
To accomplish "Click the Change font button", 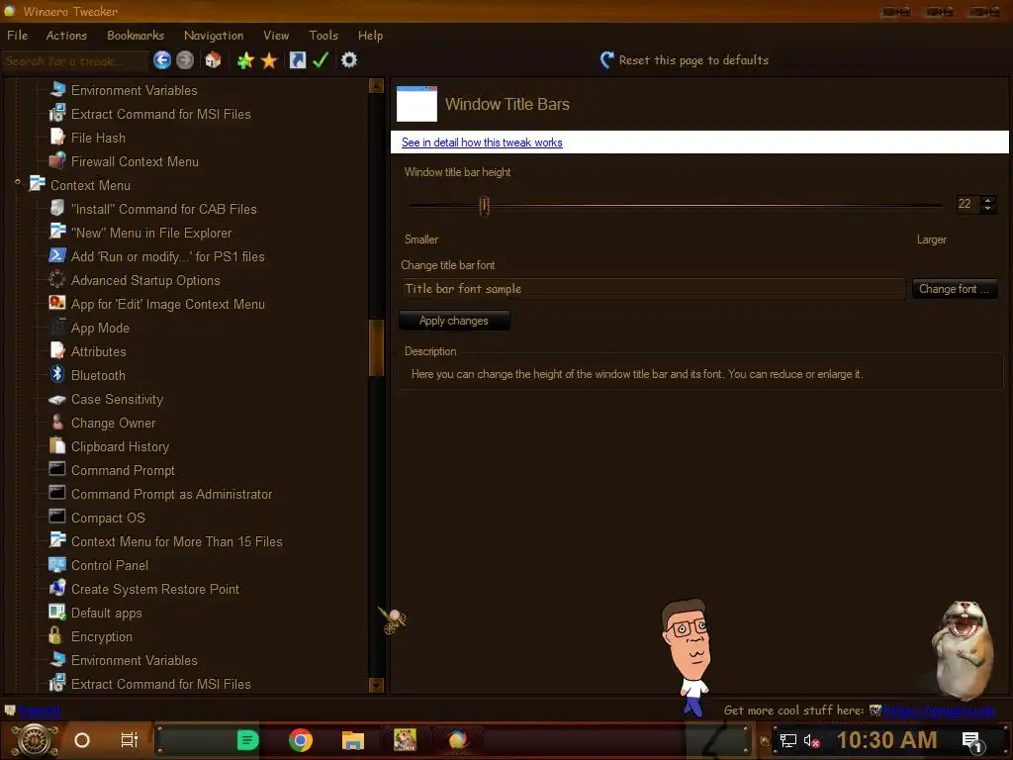I will 955,289.
